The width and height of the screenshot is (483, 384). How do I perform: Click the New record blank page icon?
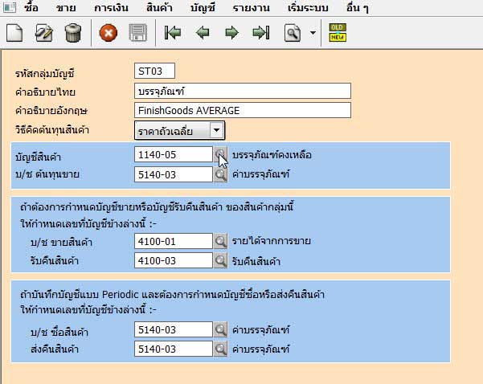14,33
